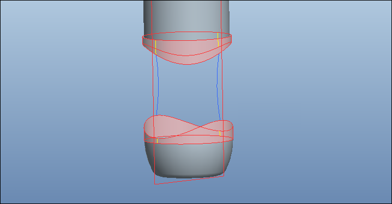392x204 pixels.
Task: Click the lower-left yellow line segment
Action: tap(157, 140)
